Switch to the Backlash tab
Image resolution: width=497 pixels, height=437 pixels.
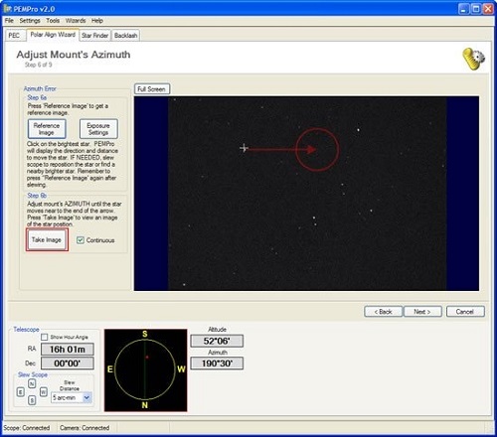click(x=125, y=36)
